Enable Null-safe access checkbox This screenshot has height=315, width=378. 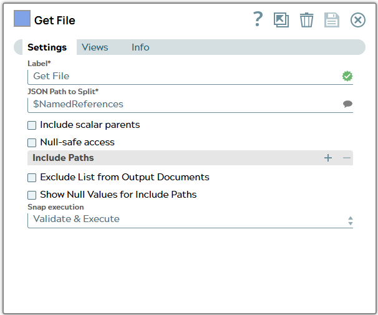click(32, 143)
